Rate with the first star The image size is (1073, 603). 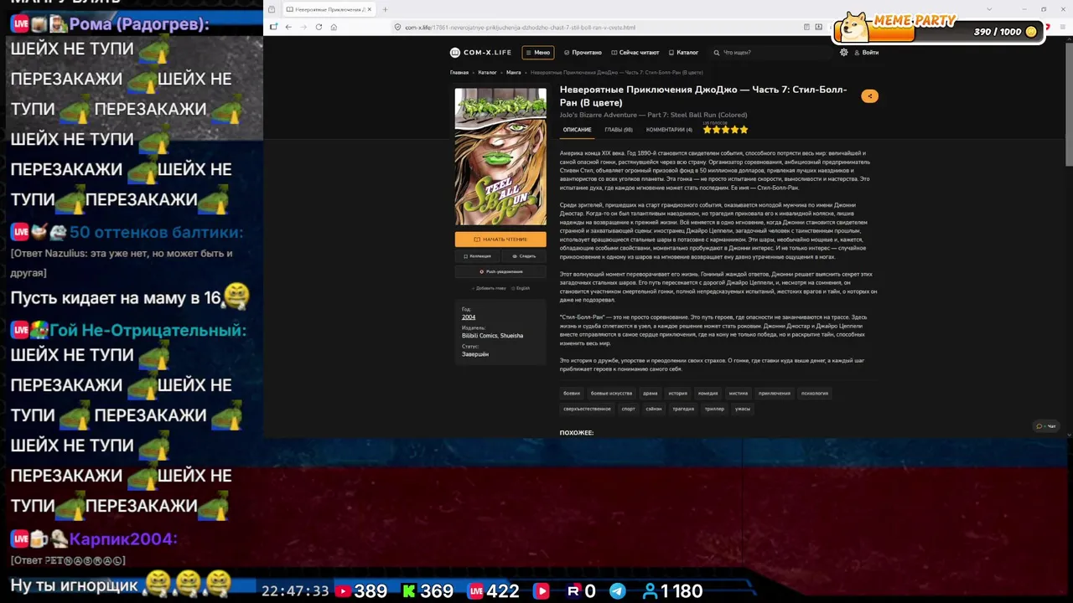[708, 130]
